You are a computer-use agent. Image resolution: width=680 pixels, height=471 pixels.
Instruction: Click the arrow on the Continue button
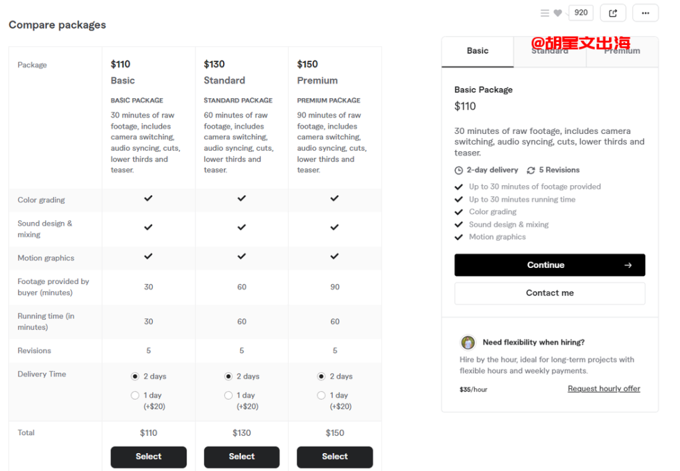pyautogui.click(x=628, y=265)
